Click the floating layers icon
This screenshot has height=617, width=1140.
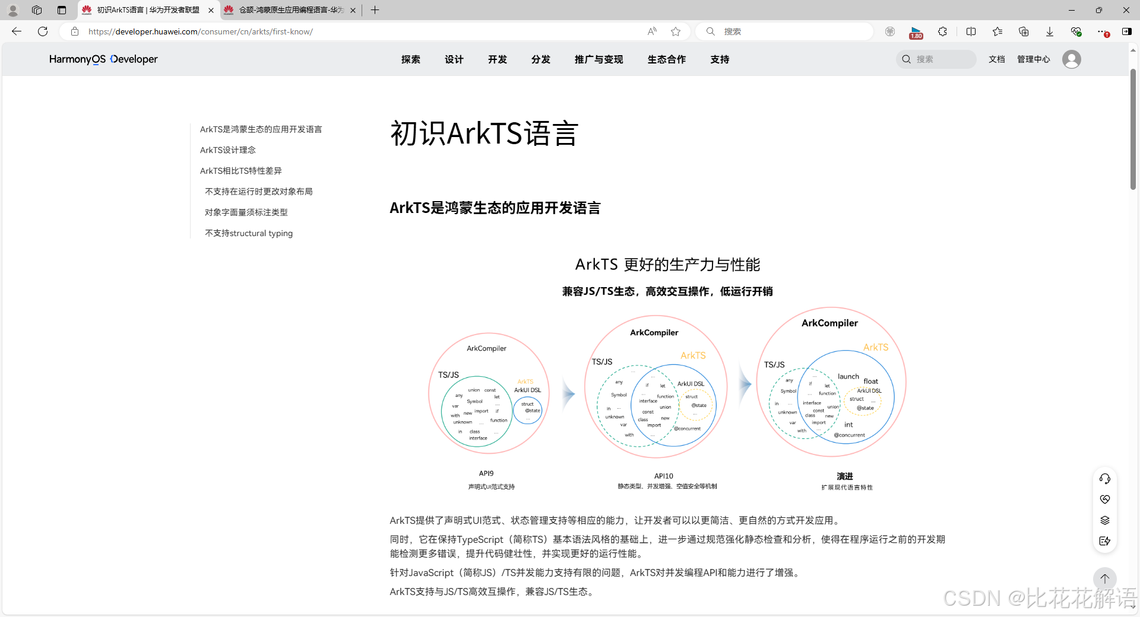pos(1105,520)
